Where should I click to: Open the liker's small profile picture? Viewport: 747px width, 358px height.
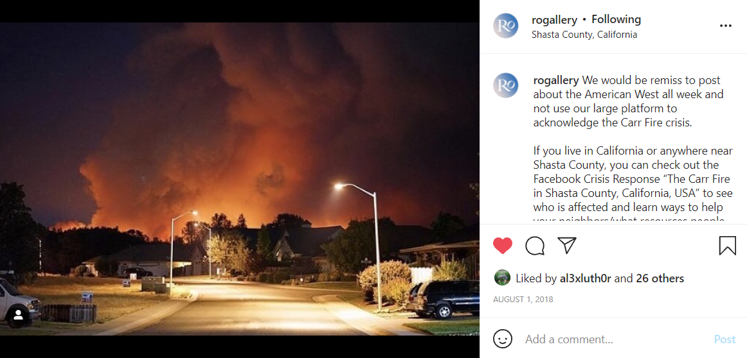502,278
